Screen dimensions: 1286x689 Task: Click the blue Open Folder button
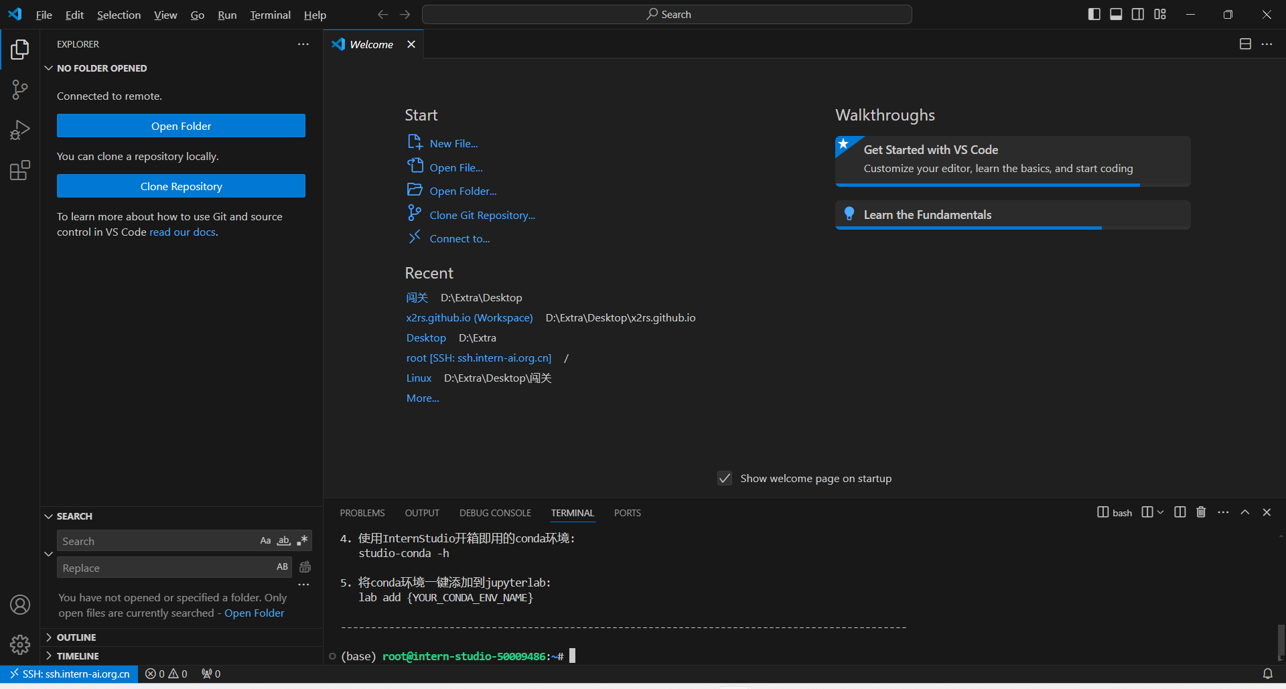coord(181,126)
